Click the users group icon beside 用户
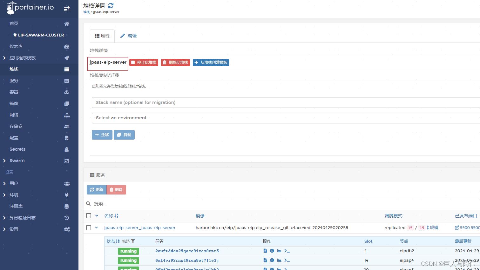480x270 pixels. click(x=67, y=184)
